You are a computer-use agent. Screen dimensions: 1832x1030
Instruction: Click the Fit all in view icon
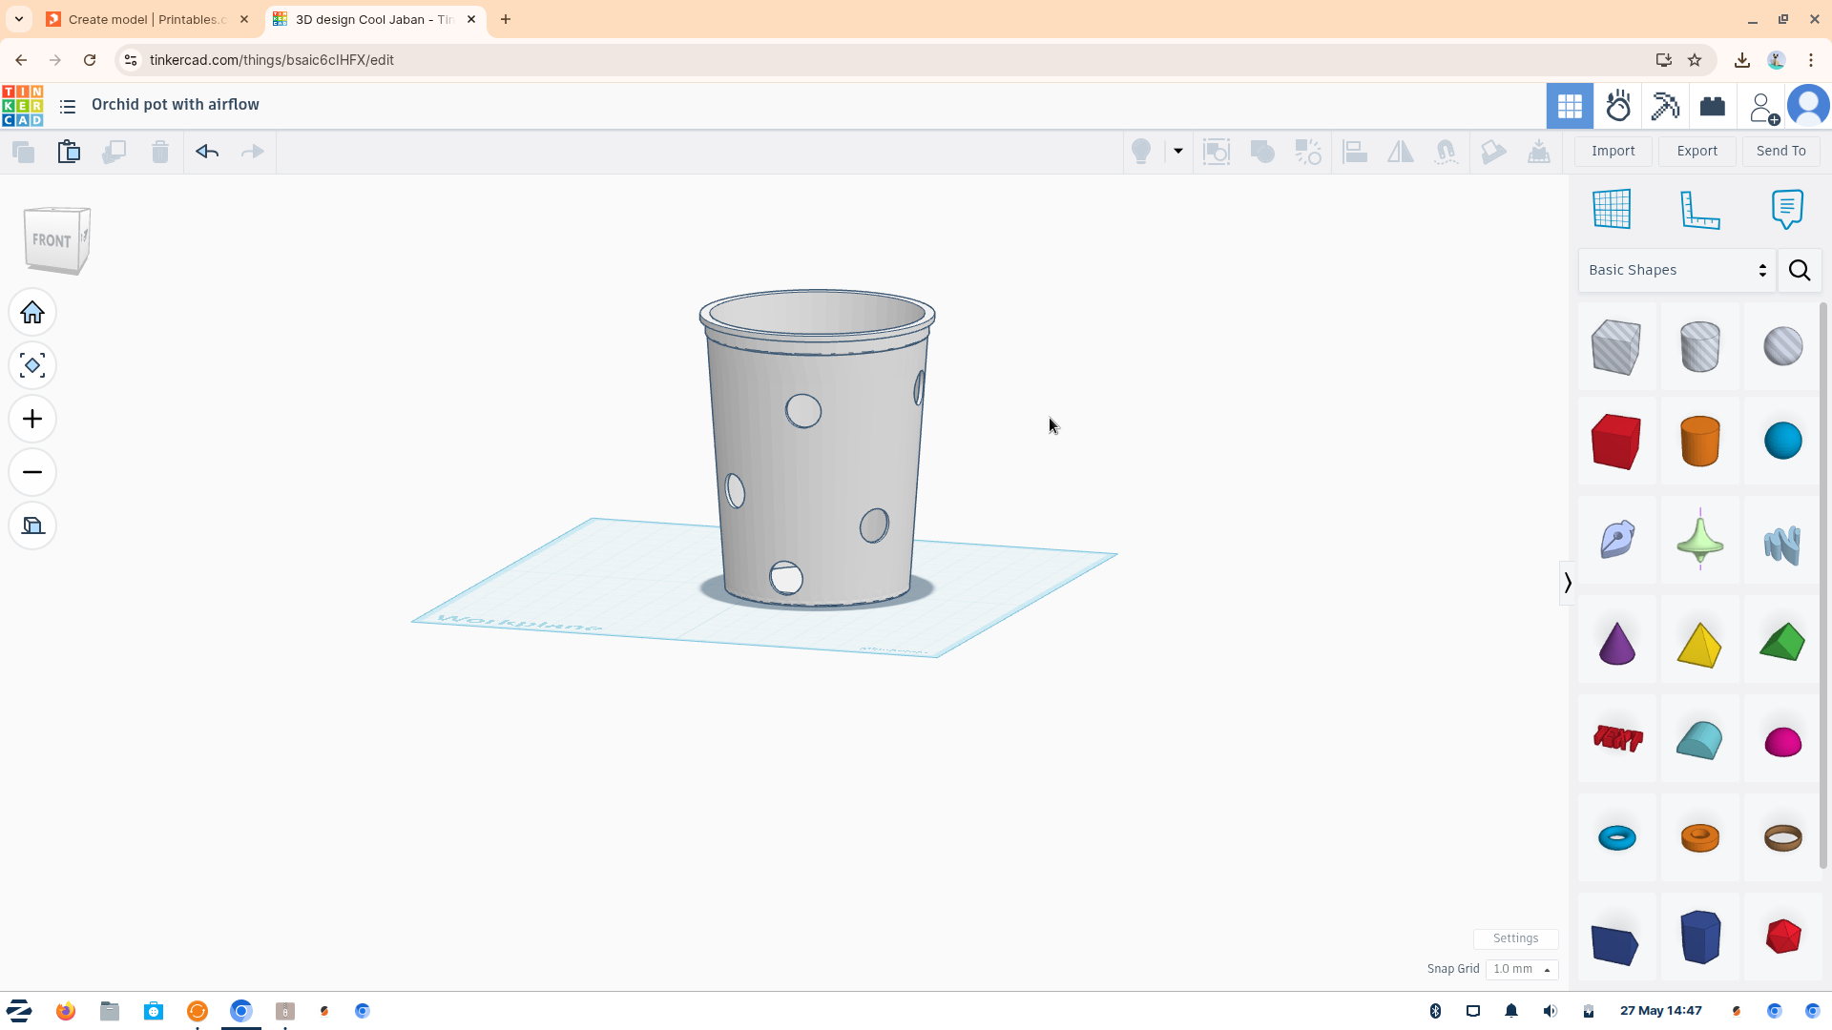tap(32, 366)
